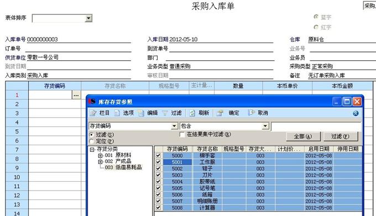Image resolution: width=376 pixels, height=216 pixels.
Task: Click the 本币金额 column header
Action: click(x=342, y=86)
